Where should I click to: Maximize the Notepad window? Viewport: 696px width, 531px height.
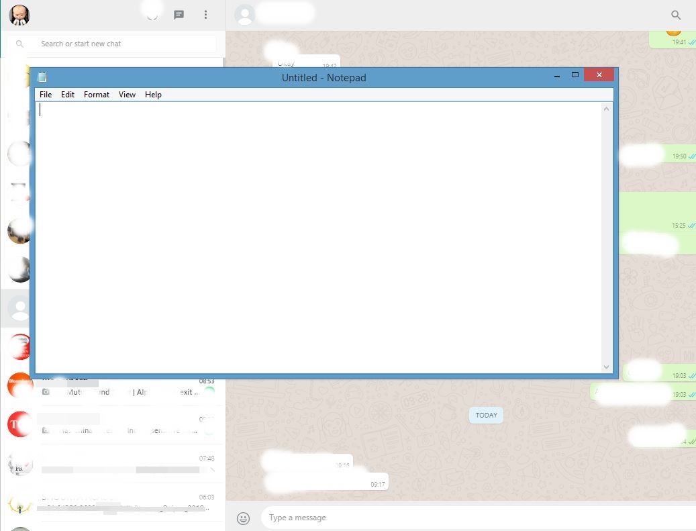[x=575, y=75]
